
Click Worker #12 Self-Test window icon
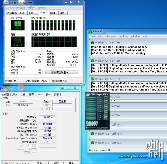click(93, 143)
